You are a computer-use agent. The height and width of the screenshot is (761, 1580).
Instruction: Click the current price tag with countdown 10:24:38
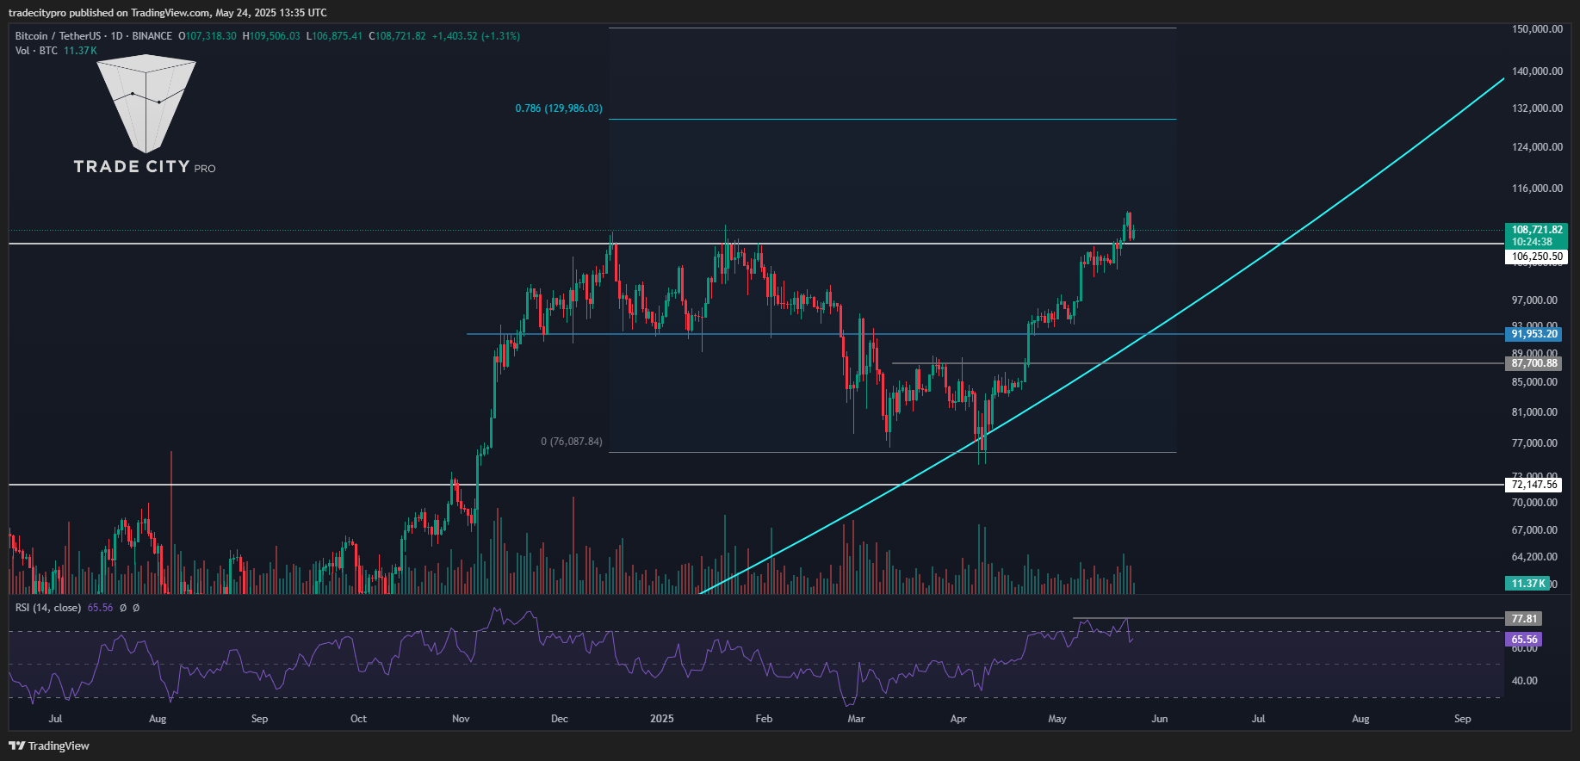1537,236
